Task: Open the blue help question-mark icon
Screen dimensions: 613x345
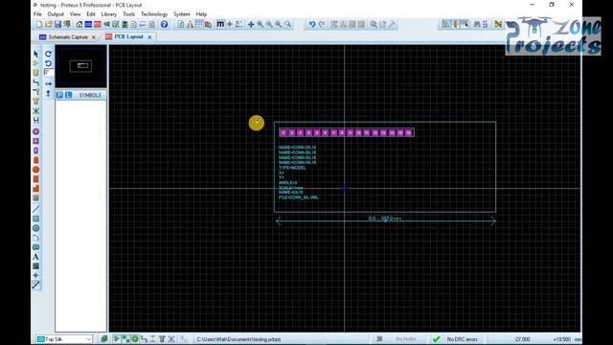Action: click(x=164, y=24)
